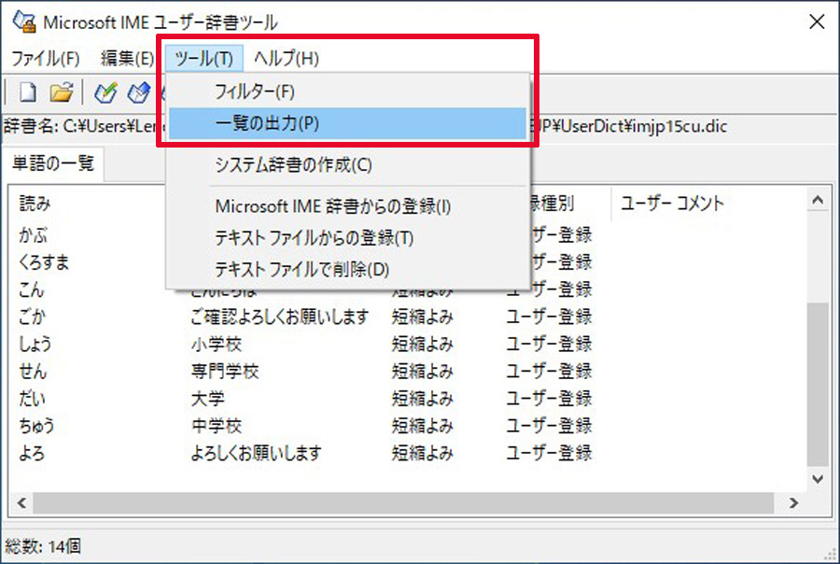840x564 pixels.
Task: Choose 一覧の出力(P) menu entry
Action: point(348,123)
